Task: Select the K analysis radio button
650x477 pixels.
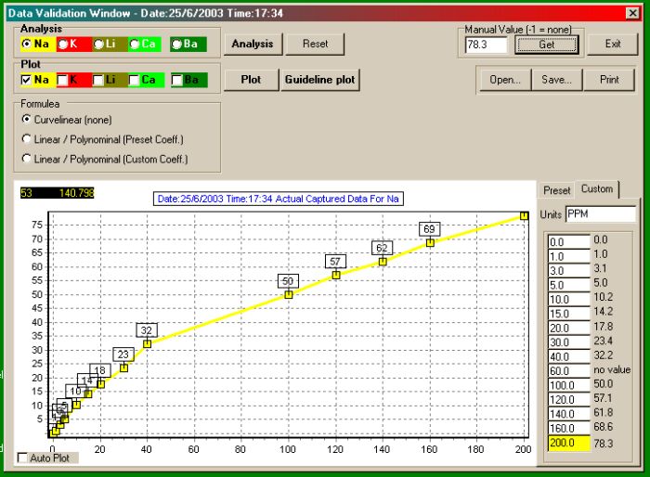Action: (x=63, y=44)
